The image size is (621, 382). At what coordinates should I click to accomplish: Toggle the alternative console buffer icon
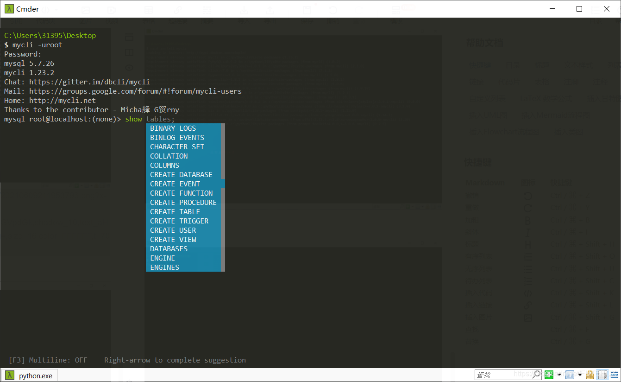[602, 375]
